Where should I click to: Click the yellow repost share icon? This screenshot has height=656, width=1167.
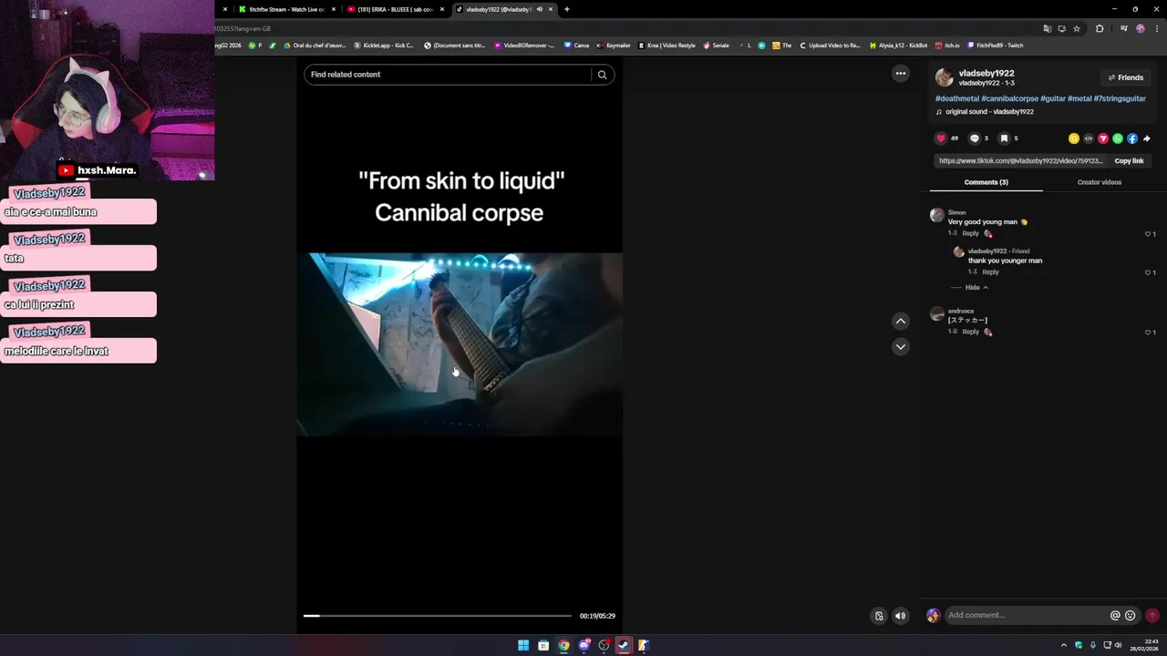pyautogui.click(x=1073, y=138)
